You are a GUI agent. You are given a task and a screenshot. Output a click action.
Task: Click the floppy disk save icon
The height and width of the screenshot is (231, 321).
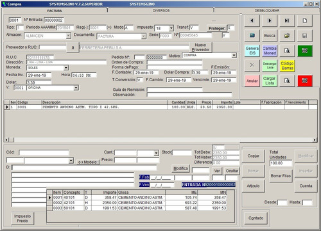(x=305, y=36)
